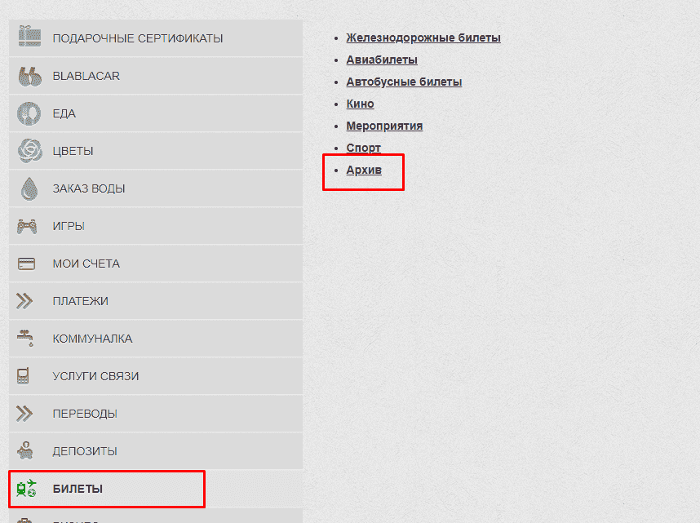Click the food plate icon

point(29,113)
